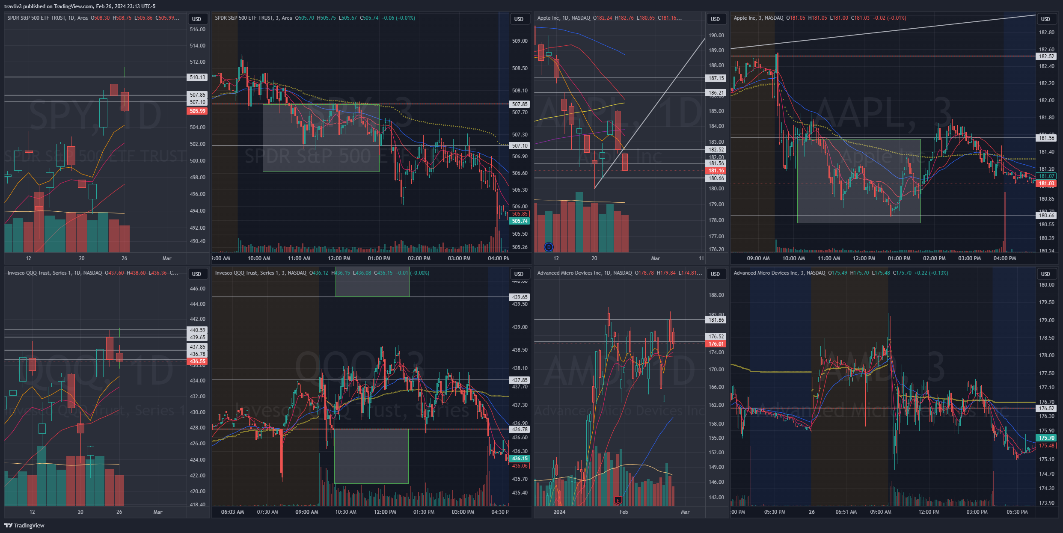1063x533 pixels.
Task: Click the 181.86 level label on AMD daily chart
Action: click(716, 320)
